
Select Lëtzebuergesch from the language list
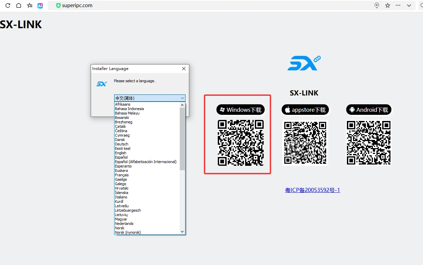coord(147,210)
